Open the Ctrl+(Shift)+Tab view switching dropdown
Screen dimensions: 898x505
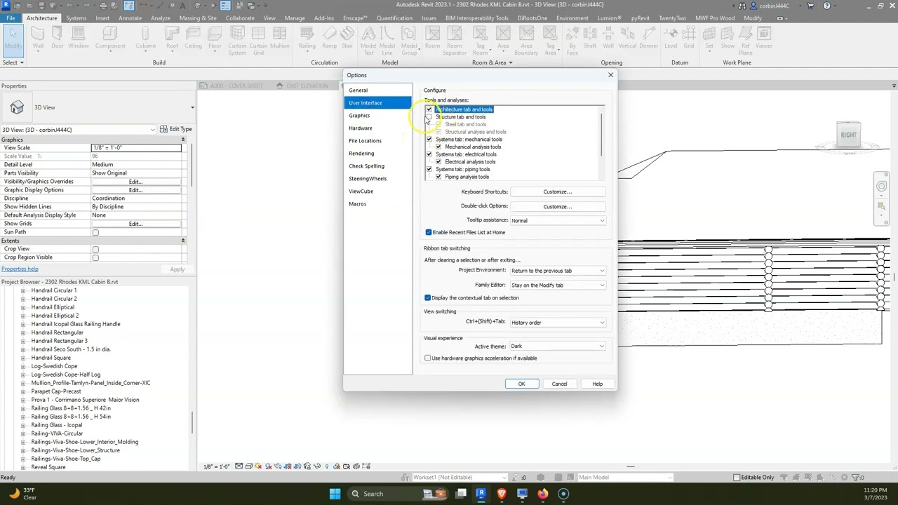(x=558, y=323)
